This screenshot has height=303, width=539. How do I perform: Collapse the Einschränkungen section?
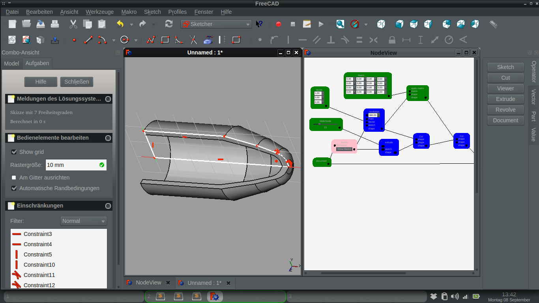[108, 206]
